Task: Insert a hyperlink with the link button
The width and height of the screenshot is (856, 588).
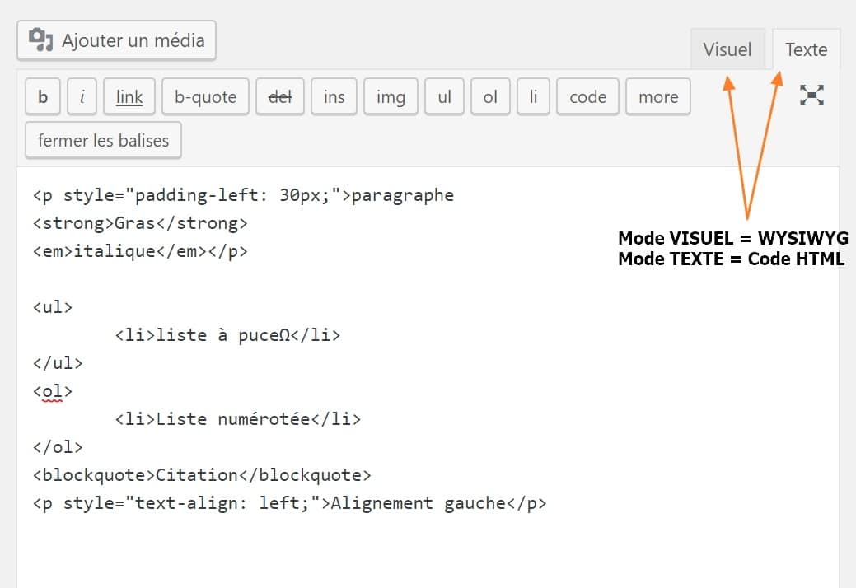Action: (129, 96)
